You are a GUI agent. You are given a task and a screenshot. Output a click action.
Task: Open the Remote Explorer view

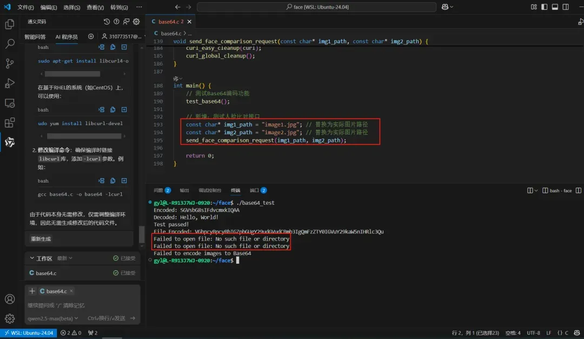coord(9,103)
